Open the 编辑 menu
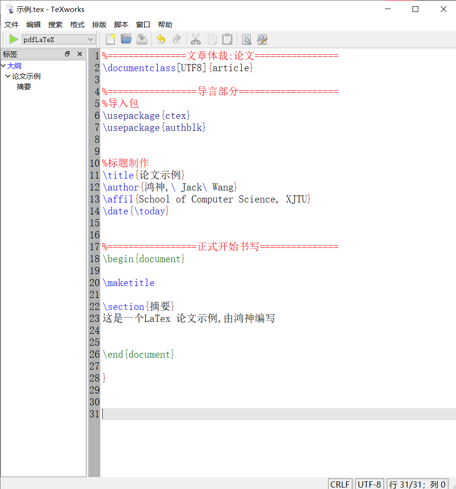The image size is (456, 489). tap(33, 25)
